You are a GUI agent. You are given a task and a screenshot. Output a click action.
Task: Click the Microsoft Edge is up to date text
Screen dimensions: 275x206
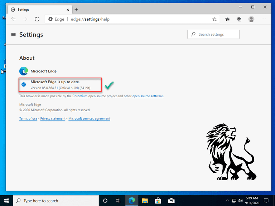[x=55, y=82]
